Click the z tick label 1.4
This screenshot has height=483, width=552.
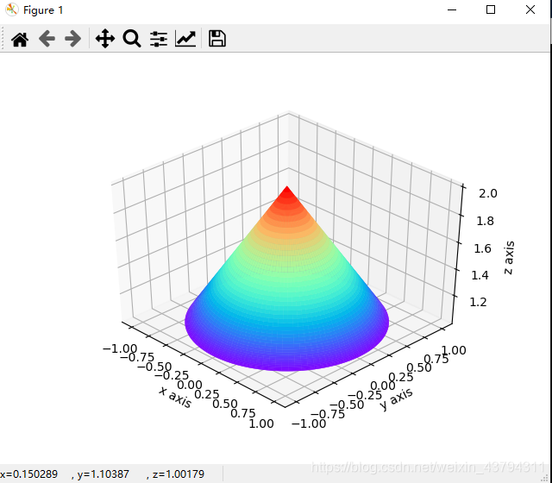[x=480, y=275]
